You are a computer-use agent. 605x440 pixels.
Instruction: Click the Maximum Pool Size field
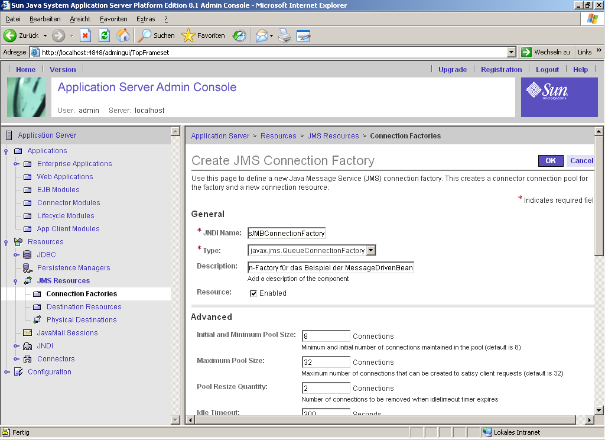click(326, 363)
